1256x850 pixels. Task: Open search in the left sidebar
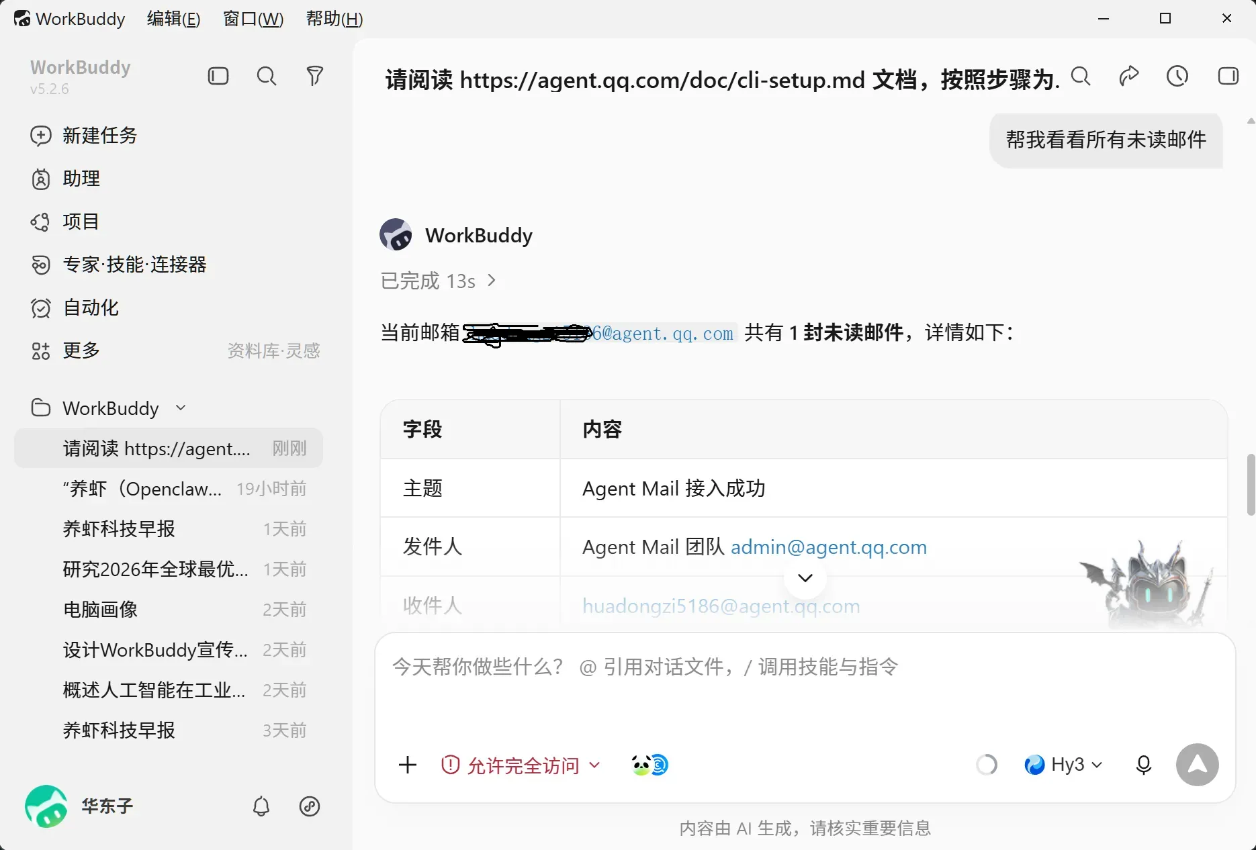click(267, 76)
